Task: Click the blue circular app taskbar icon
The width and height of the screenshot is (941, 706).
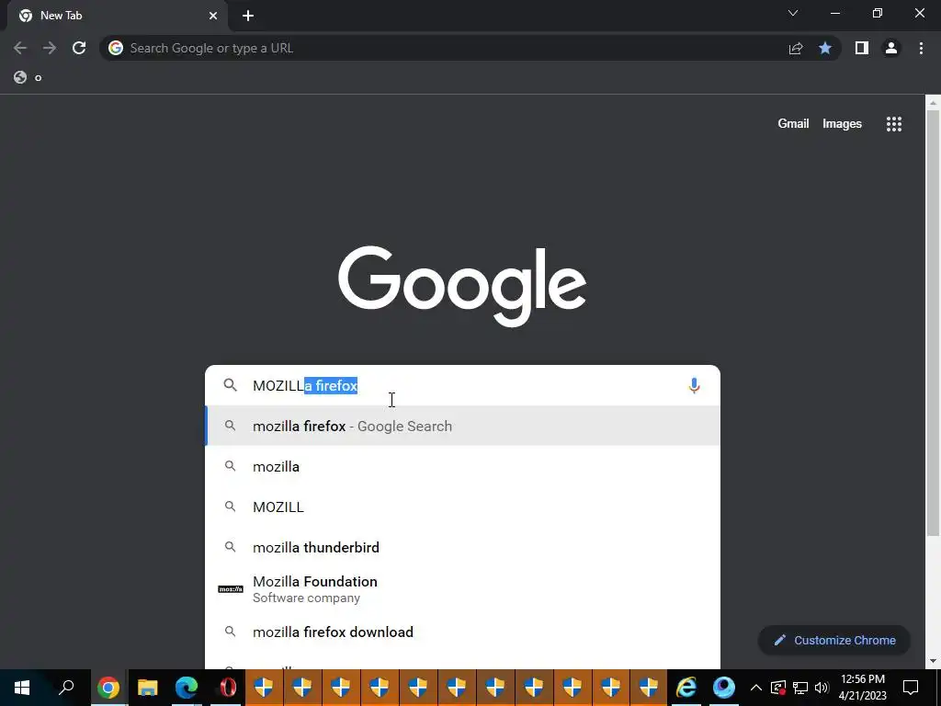Action: [x=724, y=688]
